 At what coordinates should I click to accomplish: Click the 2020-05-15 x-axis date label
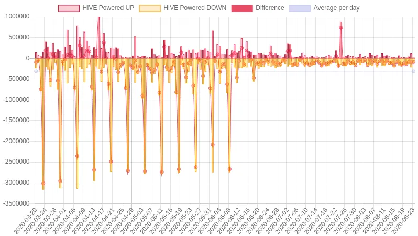(161, 220)
